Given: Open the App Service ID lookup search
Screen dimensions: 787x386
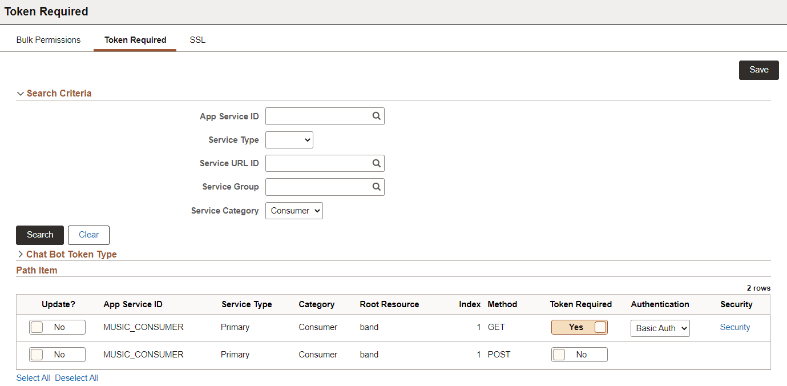Looking at the screenshot, I should click(376, 116).
